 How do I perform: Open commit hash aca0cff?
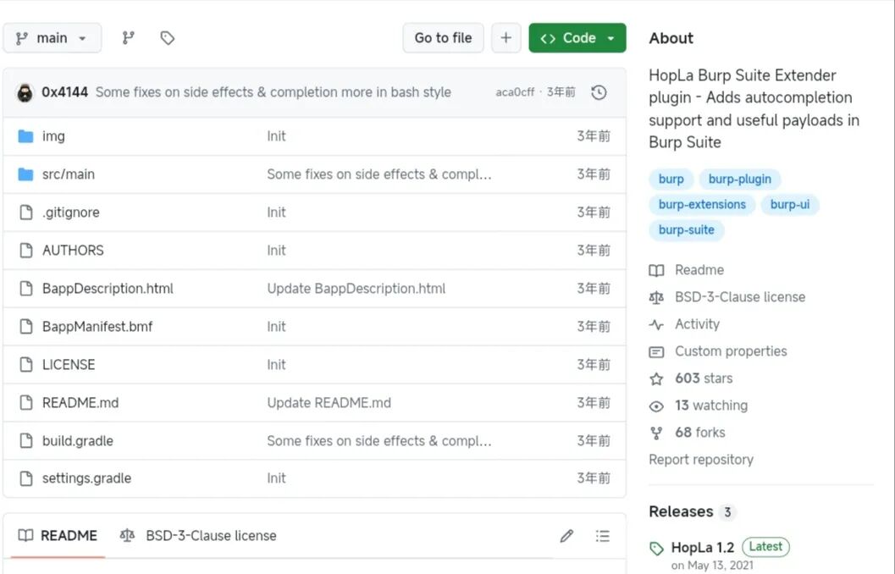[515, 92]
